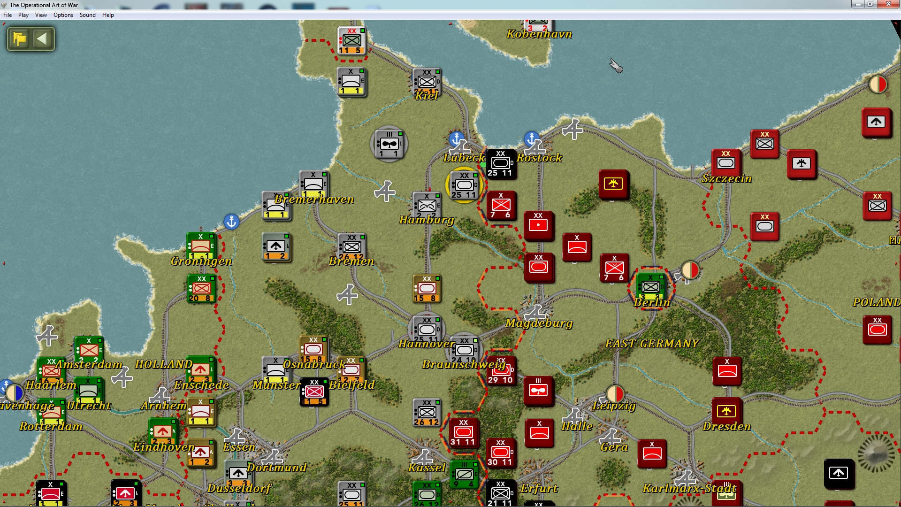Screen dimensions: 901x507
Task: Select the red 7-6 brigade west of Berlin
Action: pyautogui.click(x=614, y=268)
